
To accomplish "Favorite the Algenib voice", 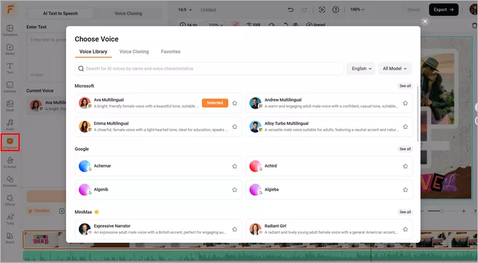I will pos(235,189).
